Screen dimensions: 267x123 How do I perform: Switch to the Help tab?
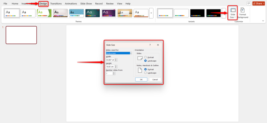(x=128, y=4)
